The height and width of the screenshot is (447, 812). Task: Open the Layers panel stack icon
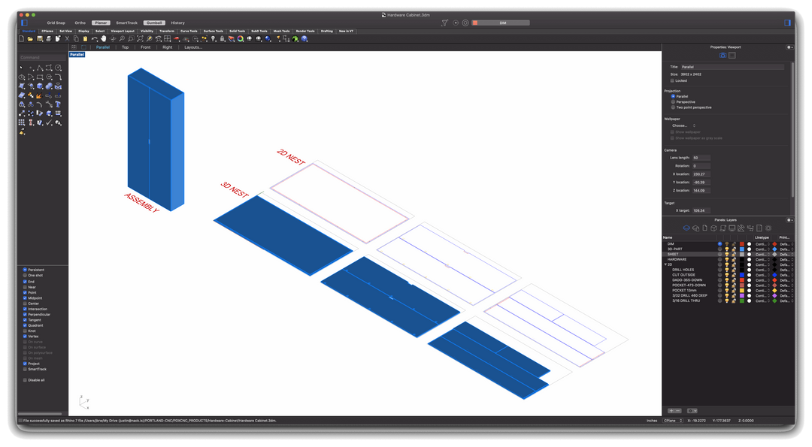click(686, 228)
